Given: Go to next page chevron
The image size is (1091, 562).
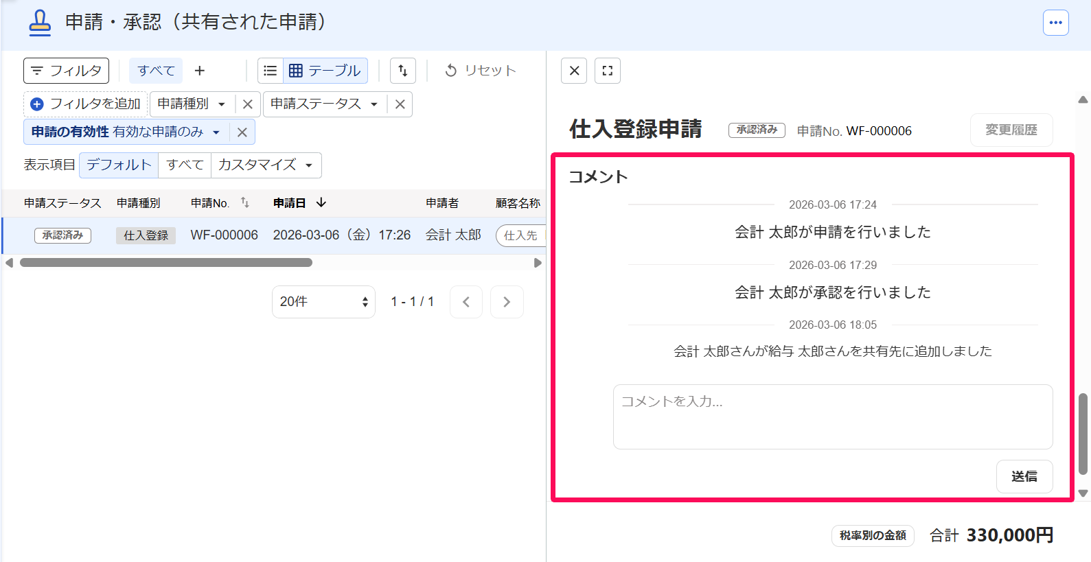Looking at the screenshot, I should coord(507,302).
